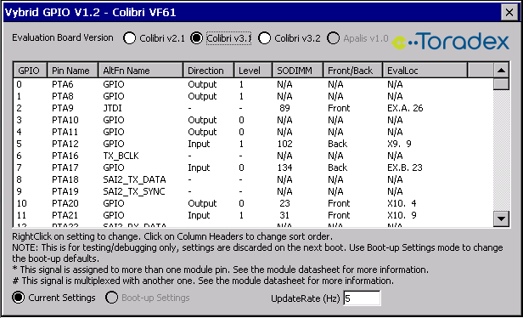Image resolution: width=523 pixels, height=318 pixels.
Task: Choose Colibri v3.2 evaluation board
Action: pyautogui.click(x=290, y=38)
